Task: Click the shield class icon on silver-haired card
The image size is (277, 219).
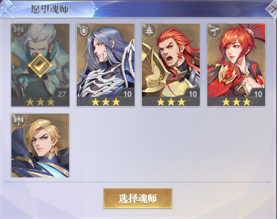Action: (84, 31)
